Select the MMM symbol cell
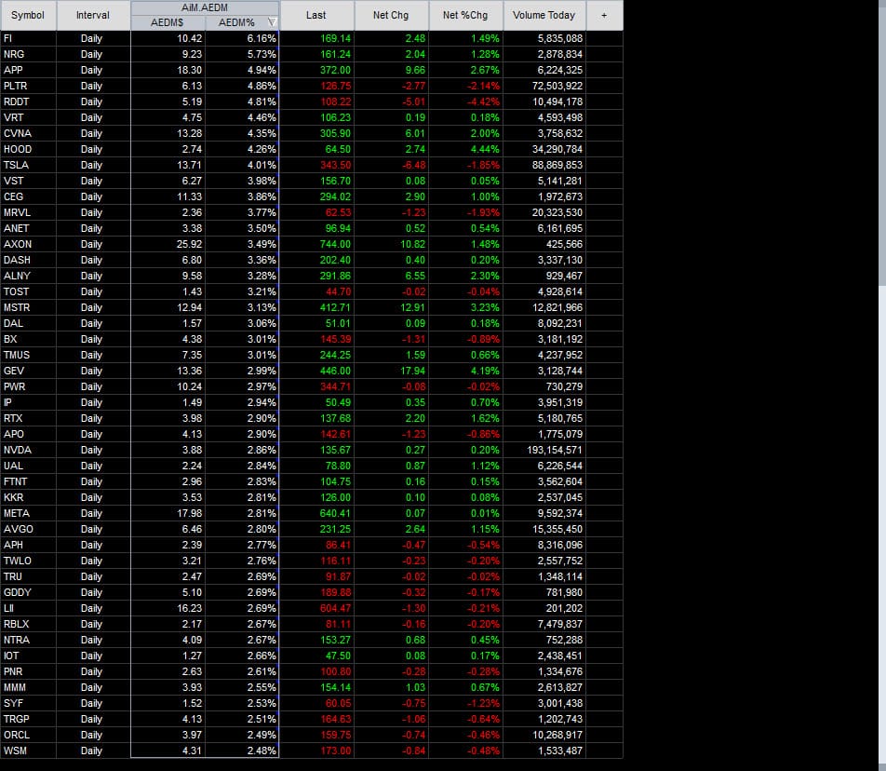Screen dimensions: 886x771 (28, 687)
